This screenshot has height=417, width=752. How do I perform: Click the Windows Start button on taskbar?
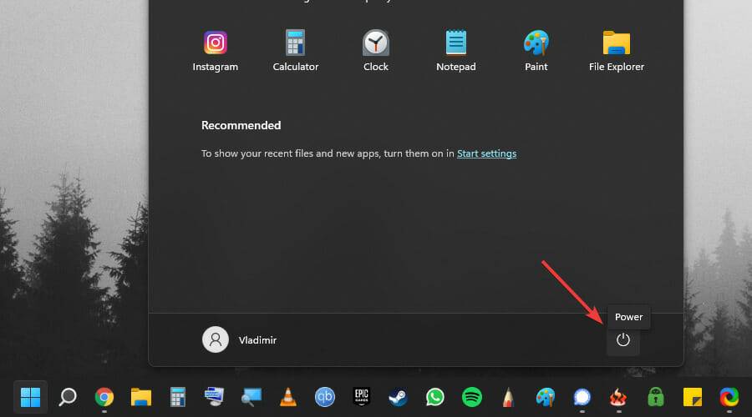tap(30, 397)
